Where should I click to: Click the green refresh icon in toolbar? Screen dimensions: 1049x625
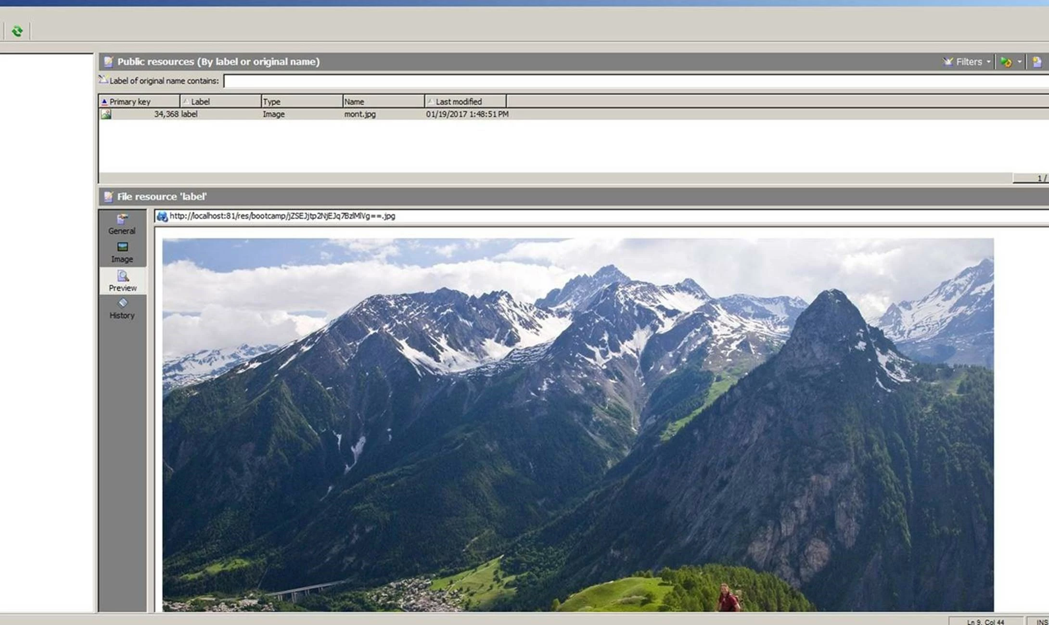pyautogui.click(x=17, y=31)
